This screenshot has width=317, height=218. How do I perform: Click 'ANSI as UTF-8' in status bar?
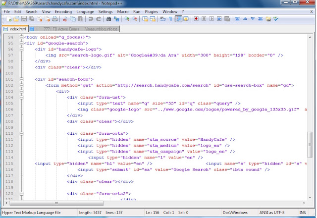[272, 213]
